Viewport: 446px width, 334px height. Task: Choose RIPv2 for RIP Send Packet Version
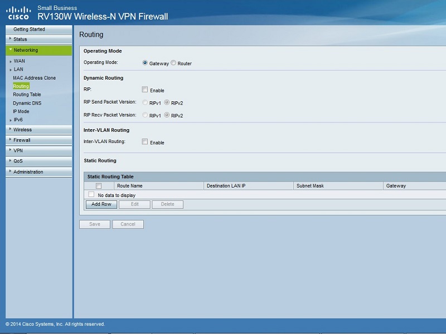point(167,102)
